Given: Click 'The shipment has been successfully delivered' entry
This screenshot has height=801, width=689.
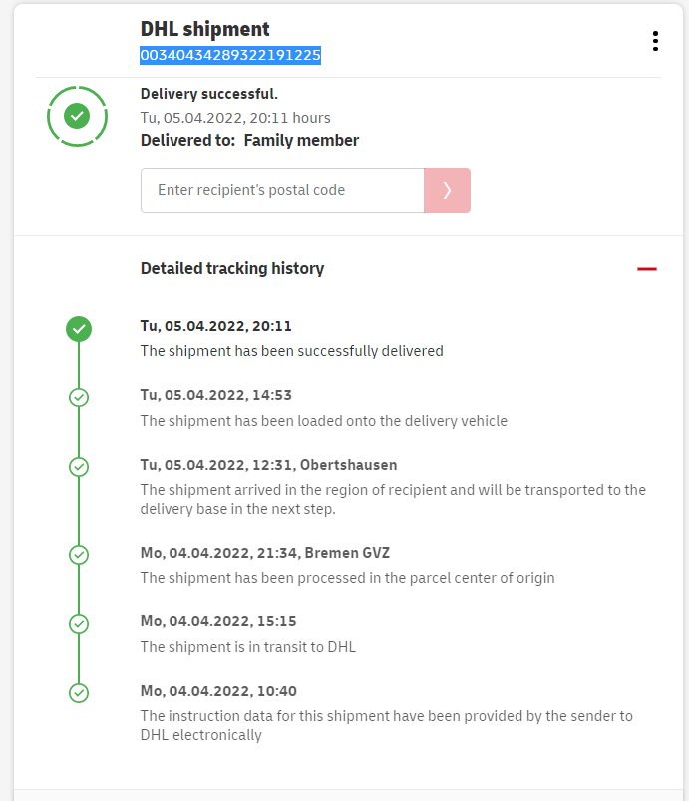Looking at the screenshot, I should pyautogui.click(x=291, y=351).
